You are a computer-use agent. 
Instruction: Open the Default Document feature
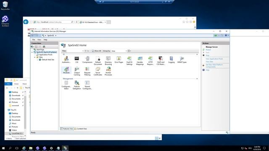(x=98, y=61)
